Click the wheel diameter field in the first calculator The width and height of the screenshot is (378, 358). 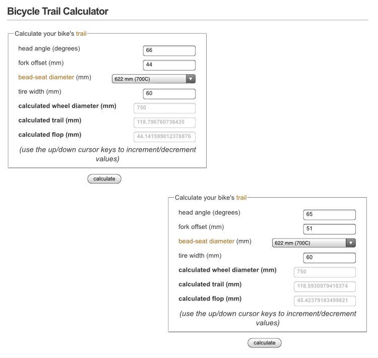(x=164, y=108)
